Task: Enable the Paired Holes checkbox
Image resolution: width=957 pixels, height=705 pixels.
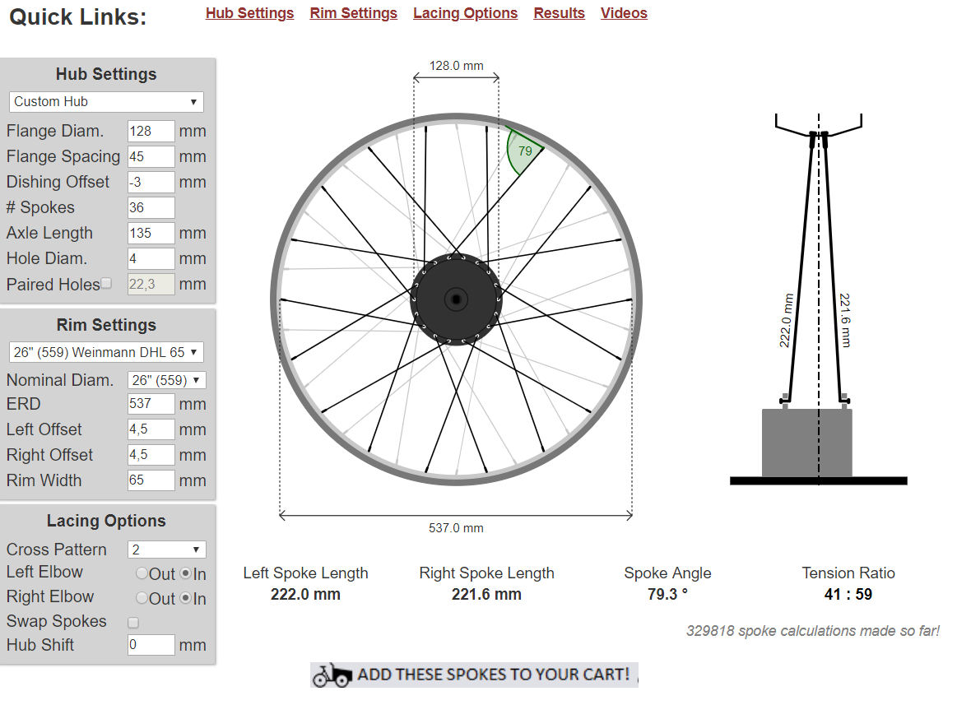Action: pyautogui.click(x=106, y=284)
